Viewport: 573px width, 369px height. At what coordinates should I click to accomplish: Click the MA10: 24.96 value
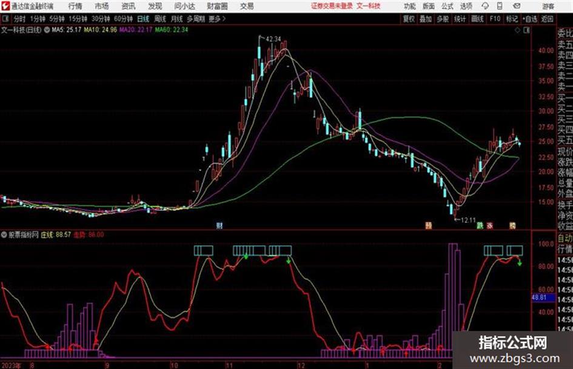coord(101,30)
